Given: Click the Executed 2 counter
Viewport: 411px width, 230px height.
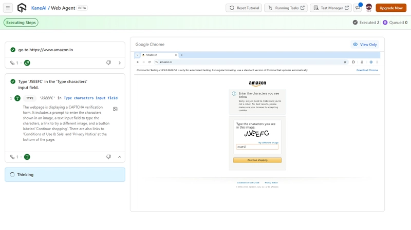Looking at the screenshot, I should tap(366, 23).
